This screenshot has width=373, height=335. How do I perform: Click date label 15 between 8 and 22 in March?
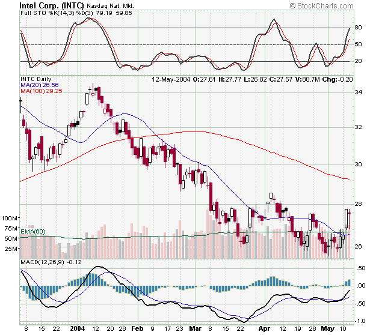pos(225,328)
